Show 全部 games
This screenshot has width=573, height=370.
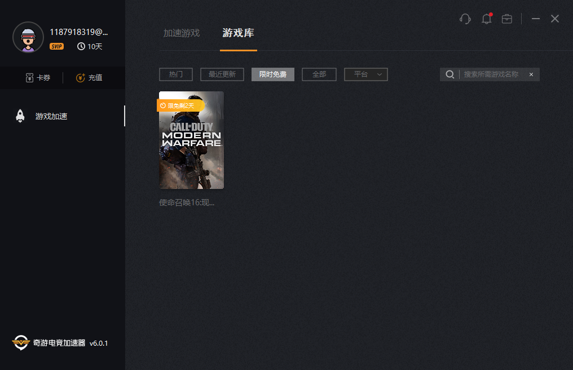tap(319, 74)
